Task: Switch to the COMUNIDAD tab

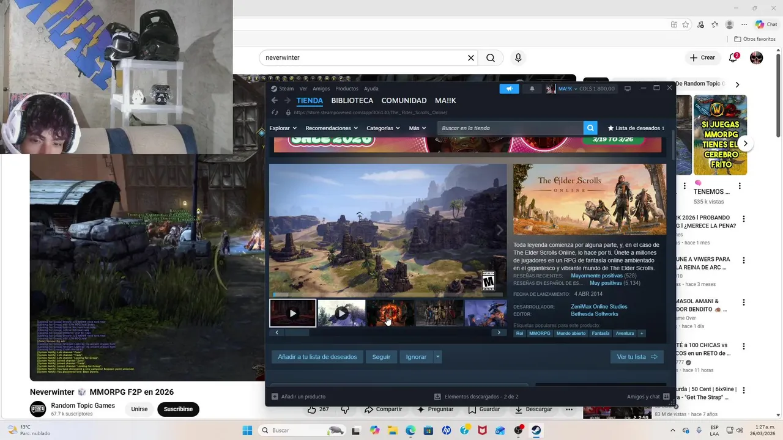Action: coord(404,100)
